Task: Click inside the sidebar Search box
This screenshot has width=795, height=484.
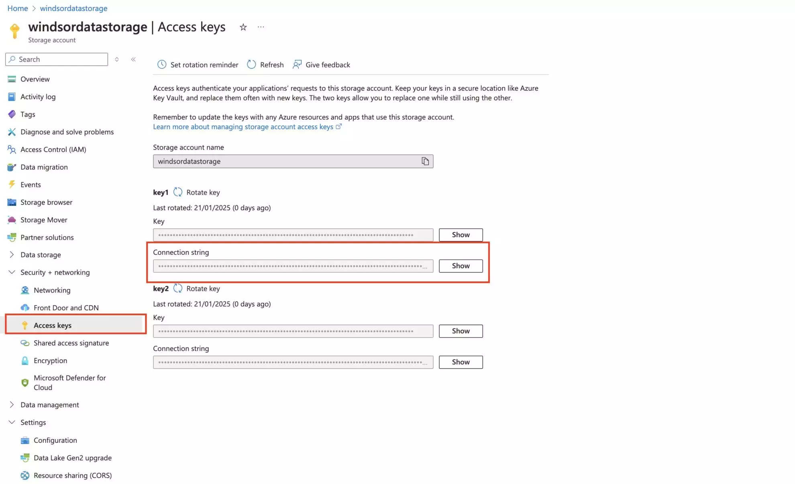Action: 56,59
